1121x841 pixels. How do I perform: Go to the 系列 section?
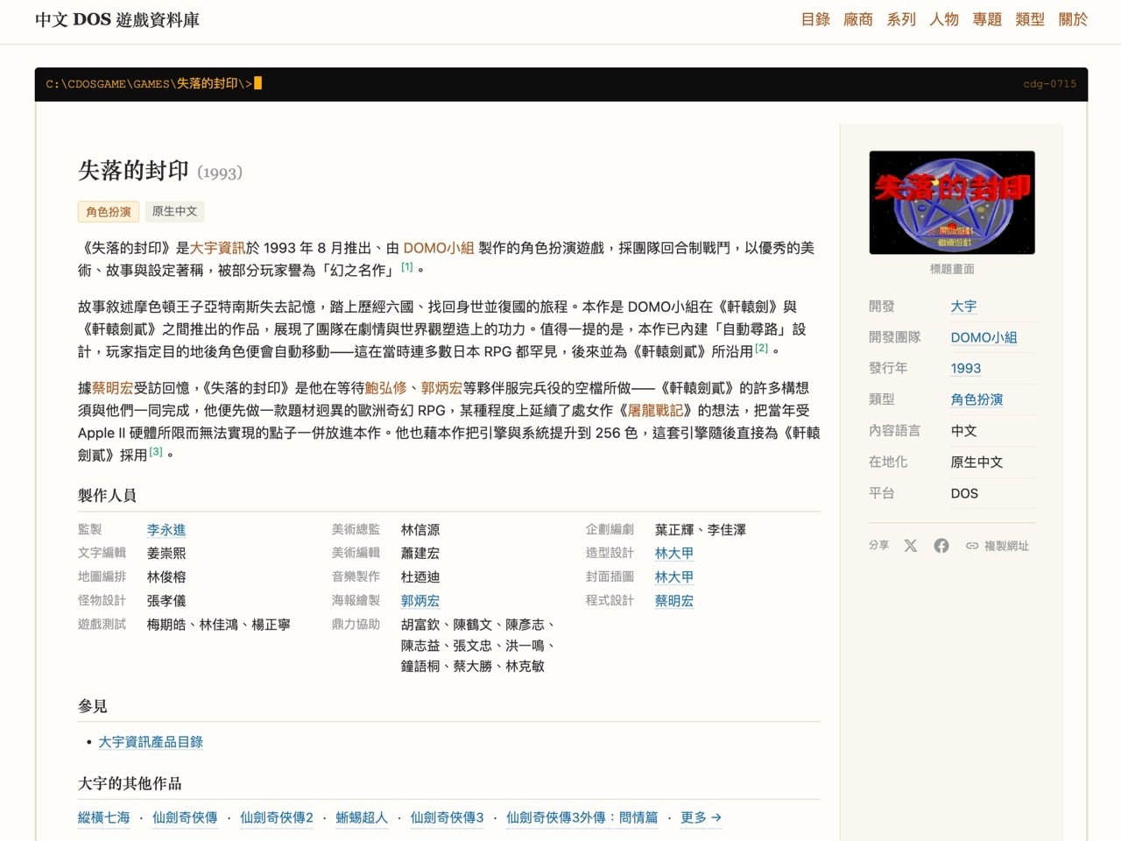coord(901,19)
